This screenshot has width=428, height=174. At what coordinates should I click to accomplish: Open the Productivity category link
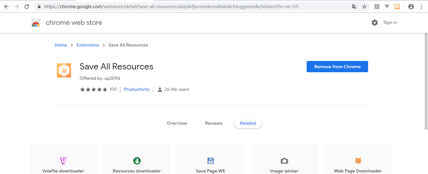(x=137, y=90)
